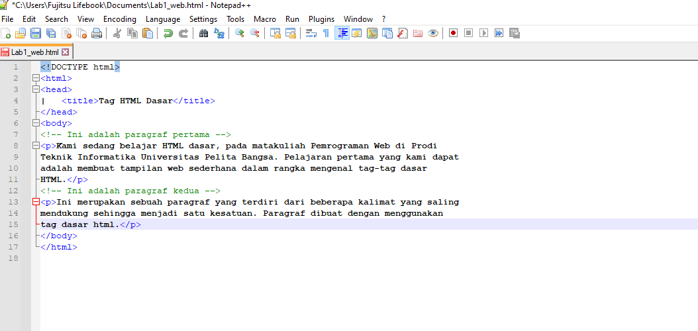Save the current file via toolbar
Image resolution: width=698 pixels, height=331 pixels.
click(x=36, y=33)
